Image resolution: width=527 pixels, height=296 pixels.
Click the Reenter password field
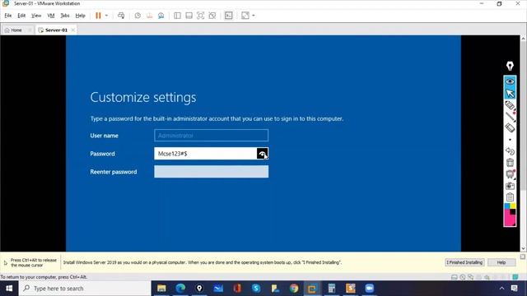click(211, 172)
